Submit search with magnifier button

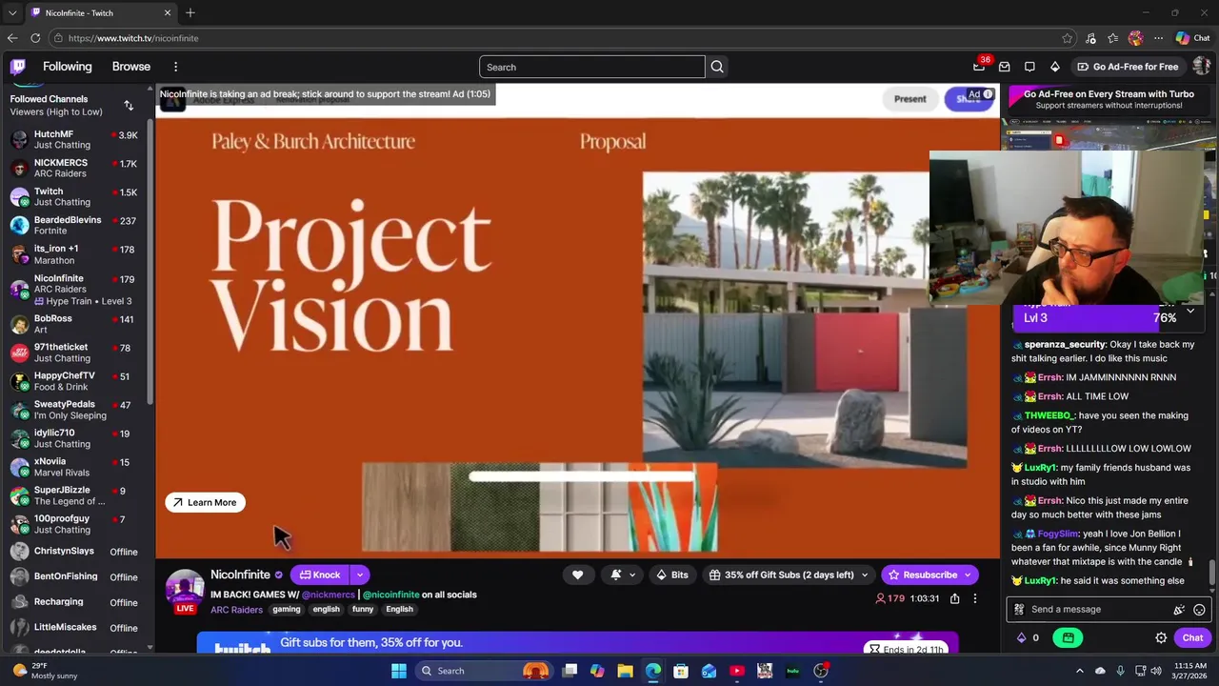717,67
